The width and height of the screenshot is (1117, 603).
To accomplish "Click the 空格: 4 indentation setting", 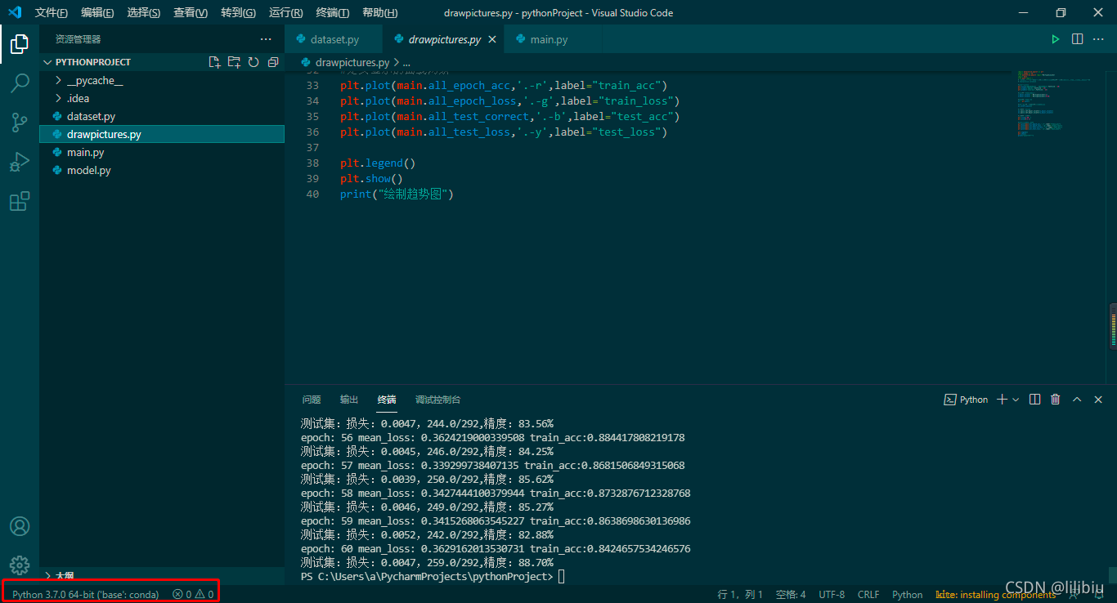I will (791, 594).
